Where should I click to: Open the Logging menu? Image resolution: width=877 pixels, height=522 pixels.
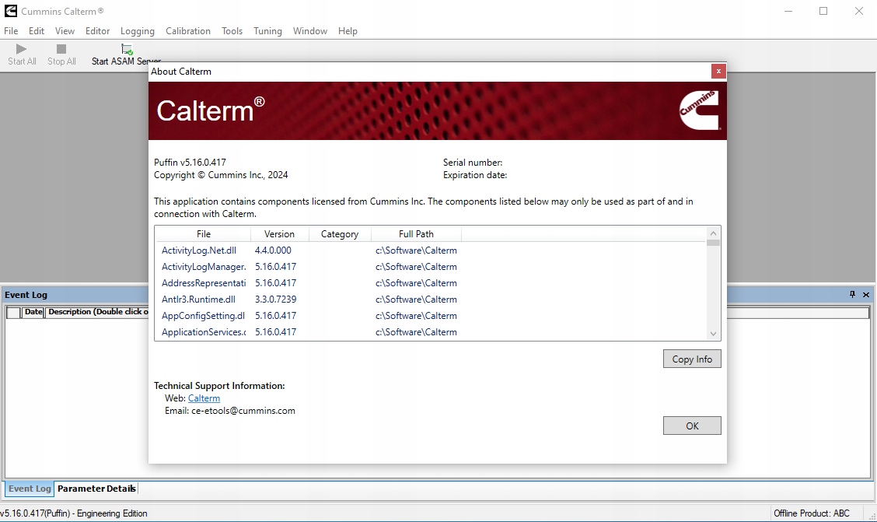coord(138,31)
